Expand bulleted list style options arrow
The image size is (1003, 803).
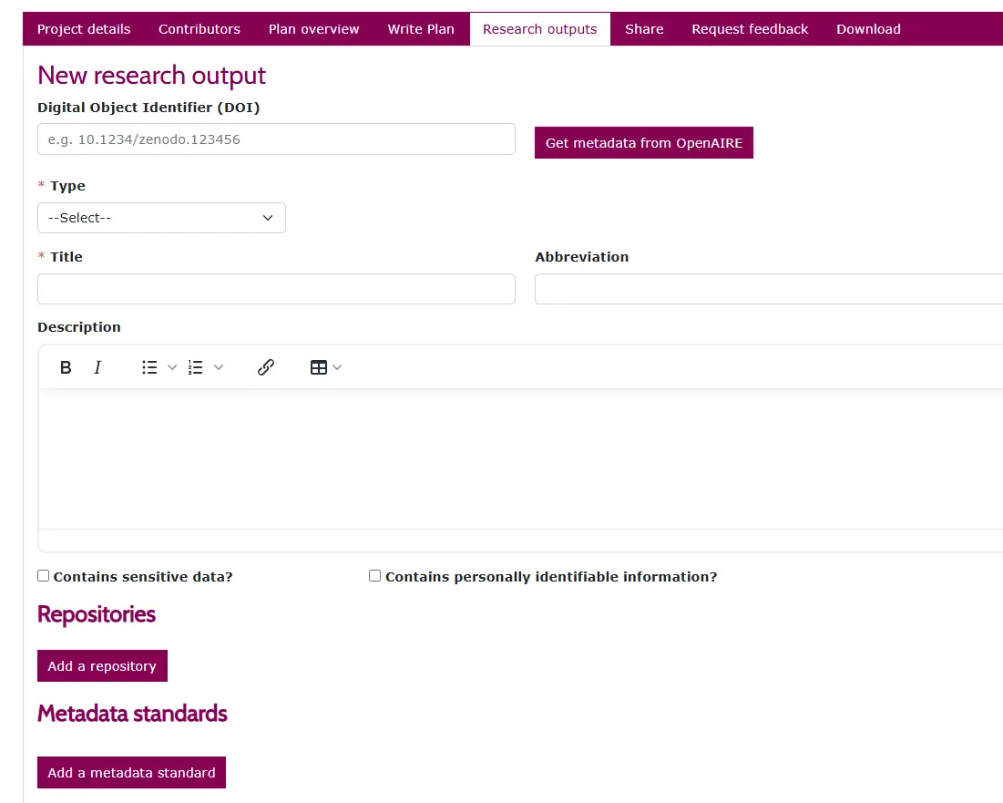coord(172,367)
